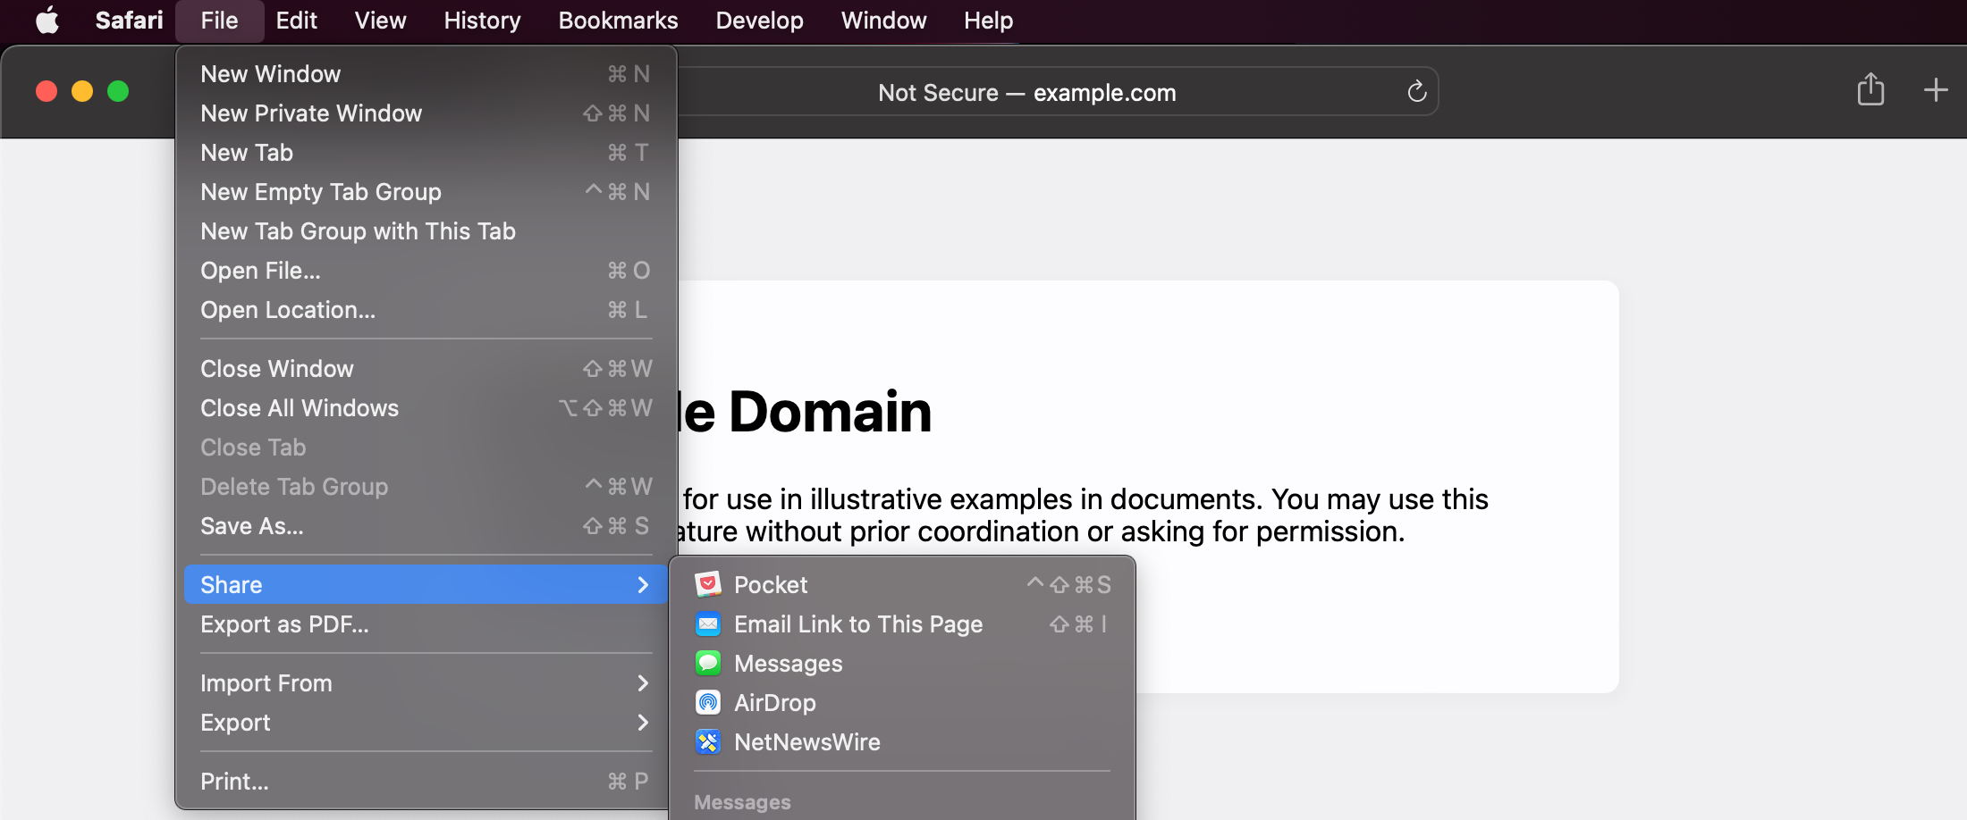
Task: Choose Email Link to This Page
Action: [902, 624]
